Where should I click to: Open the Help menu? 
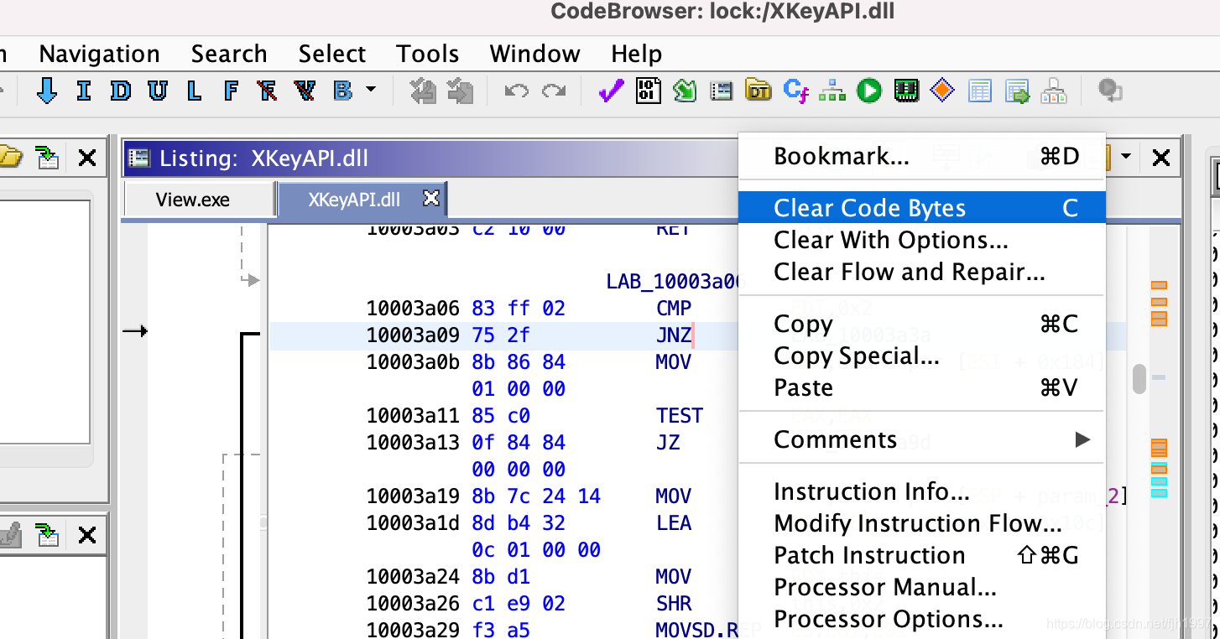point(637,54)
